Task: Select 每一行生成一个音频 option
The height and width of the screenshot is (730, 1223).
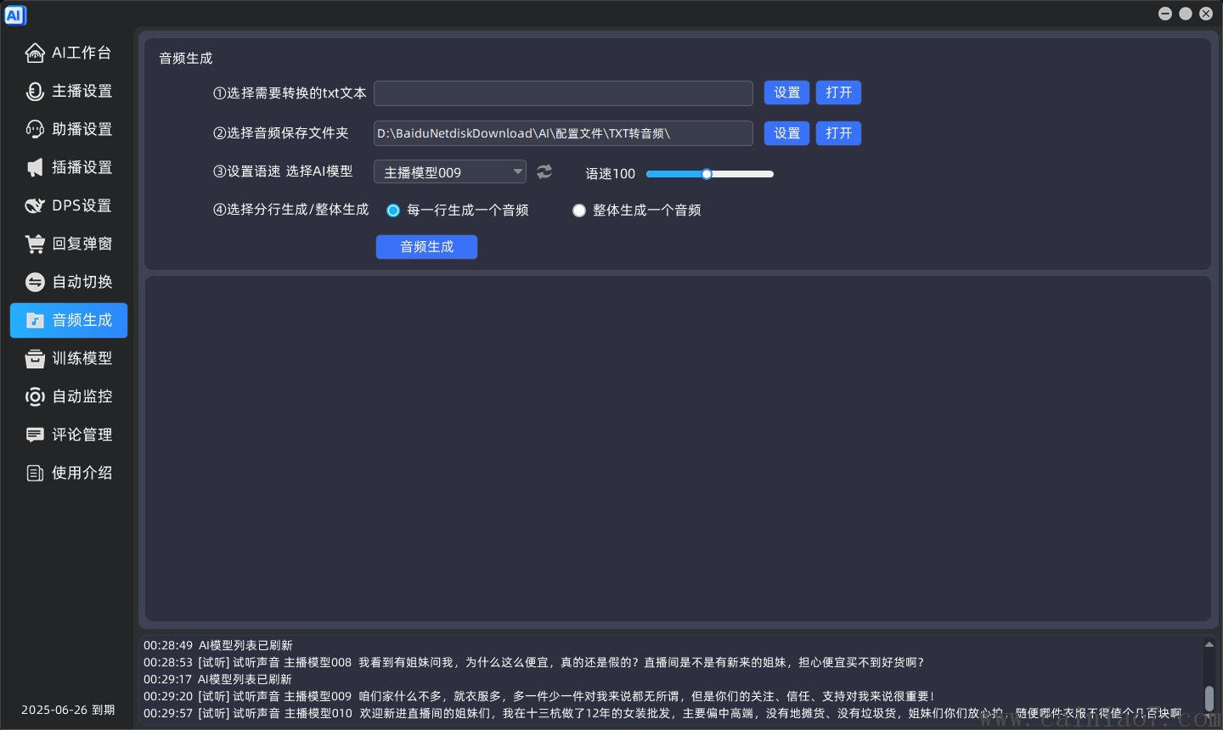Action: 392,210
